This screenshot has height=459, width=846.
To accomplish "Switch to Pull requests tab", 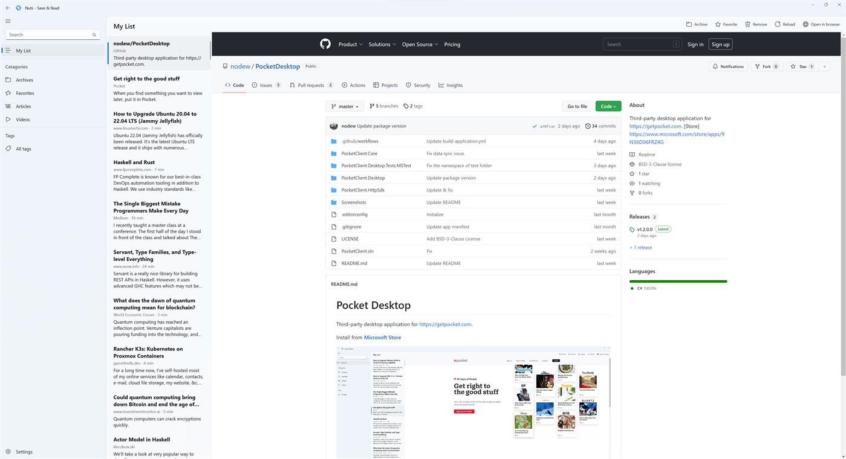I will click(x=311, y=85).
